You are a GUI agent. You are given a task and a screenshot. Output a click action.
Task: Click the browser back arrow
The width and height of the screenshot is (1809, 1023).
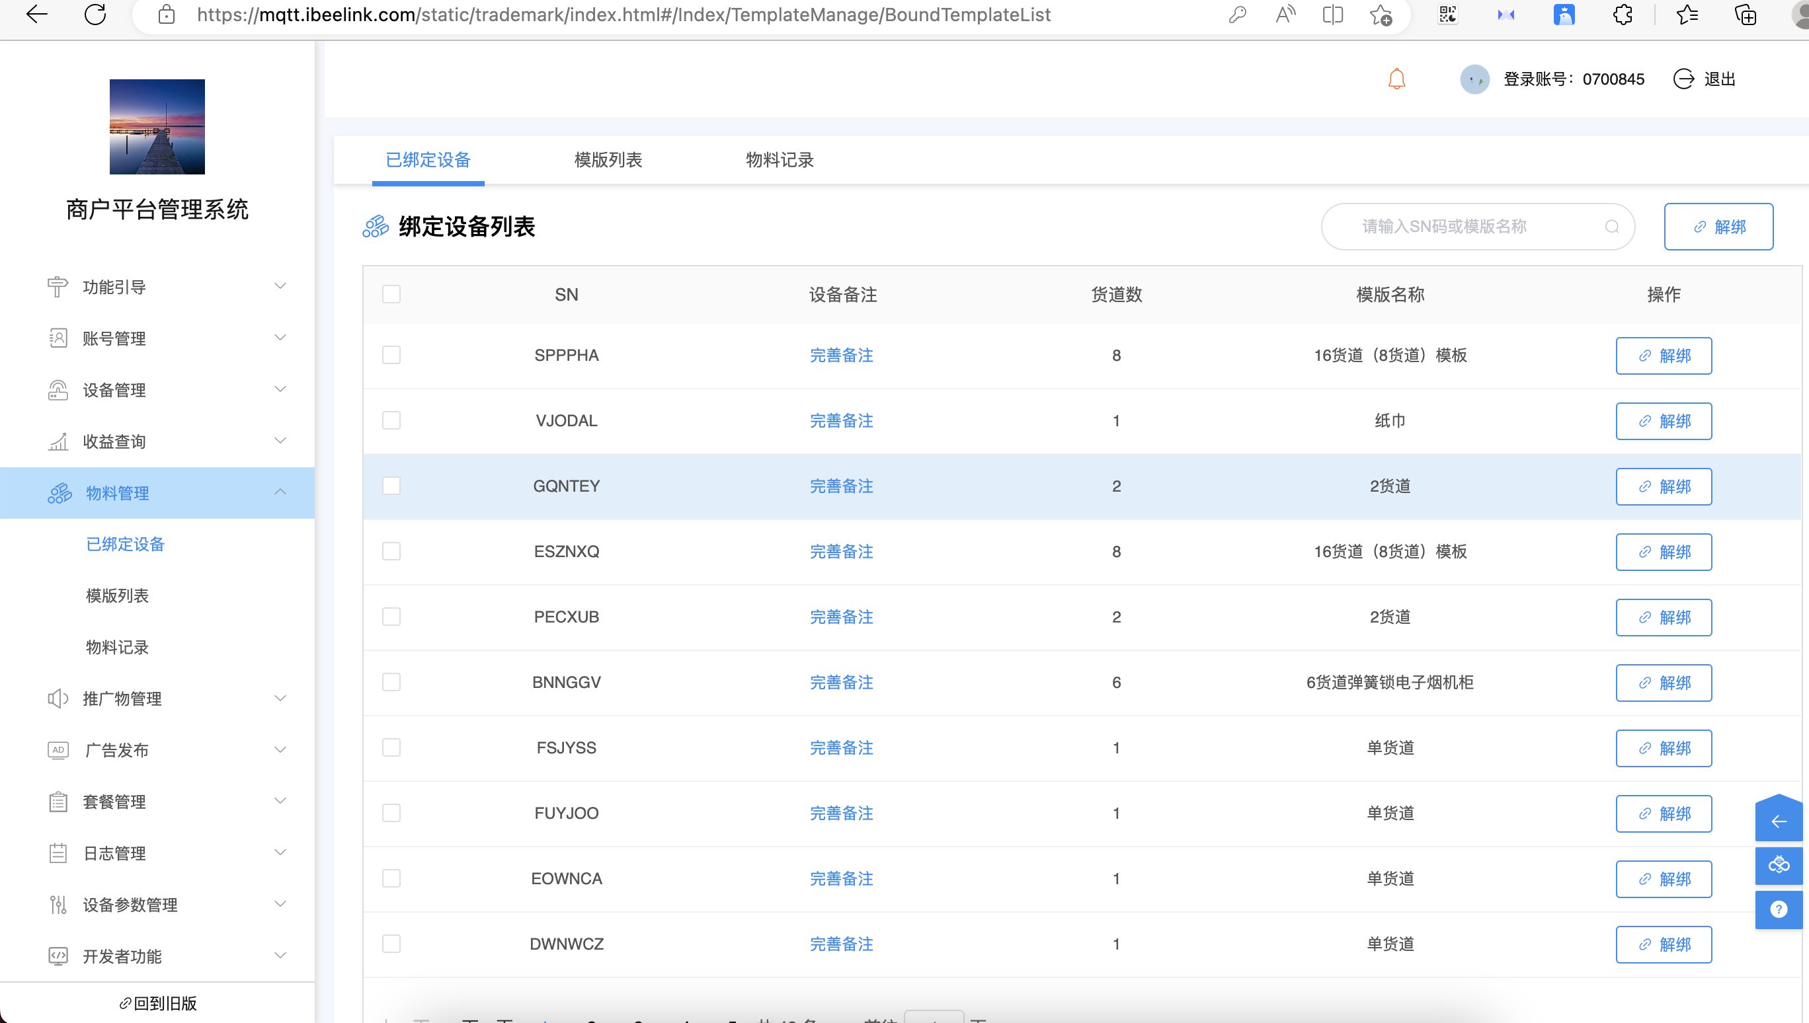pyautogui.click(x=36, y=14)
